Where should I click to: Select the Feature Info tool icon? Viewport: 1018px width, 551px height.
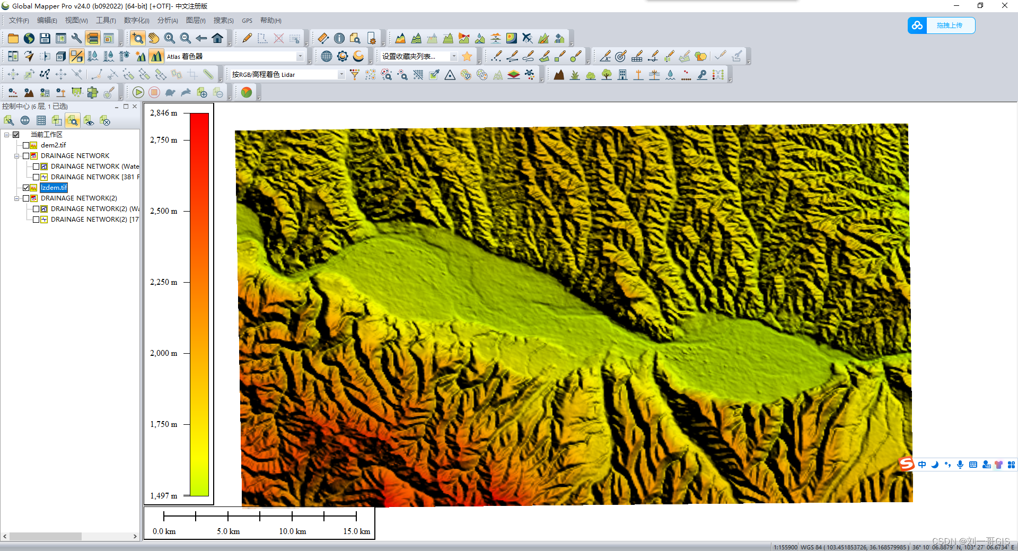(339, 38)
